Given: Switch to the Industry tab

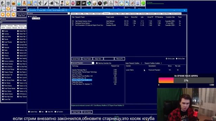Looking at the screenshot, I should pos(79,13).
